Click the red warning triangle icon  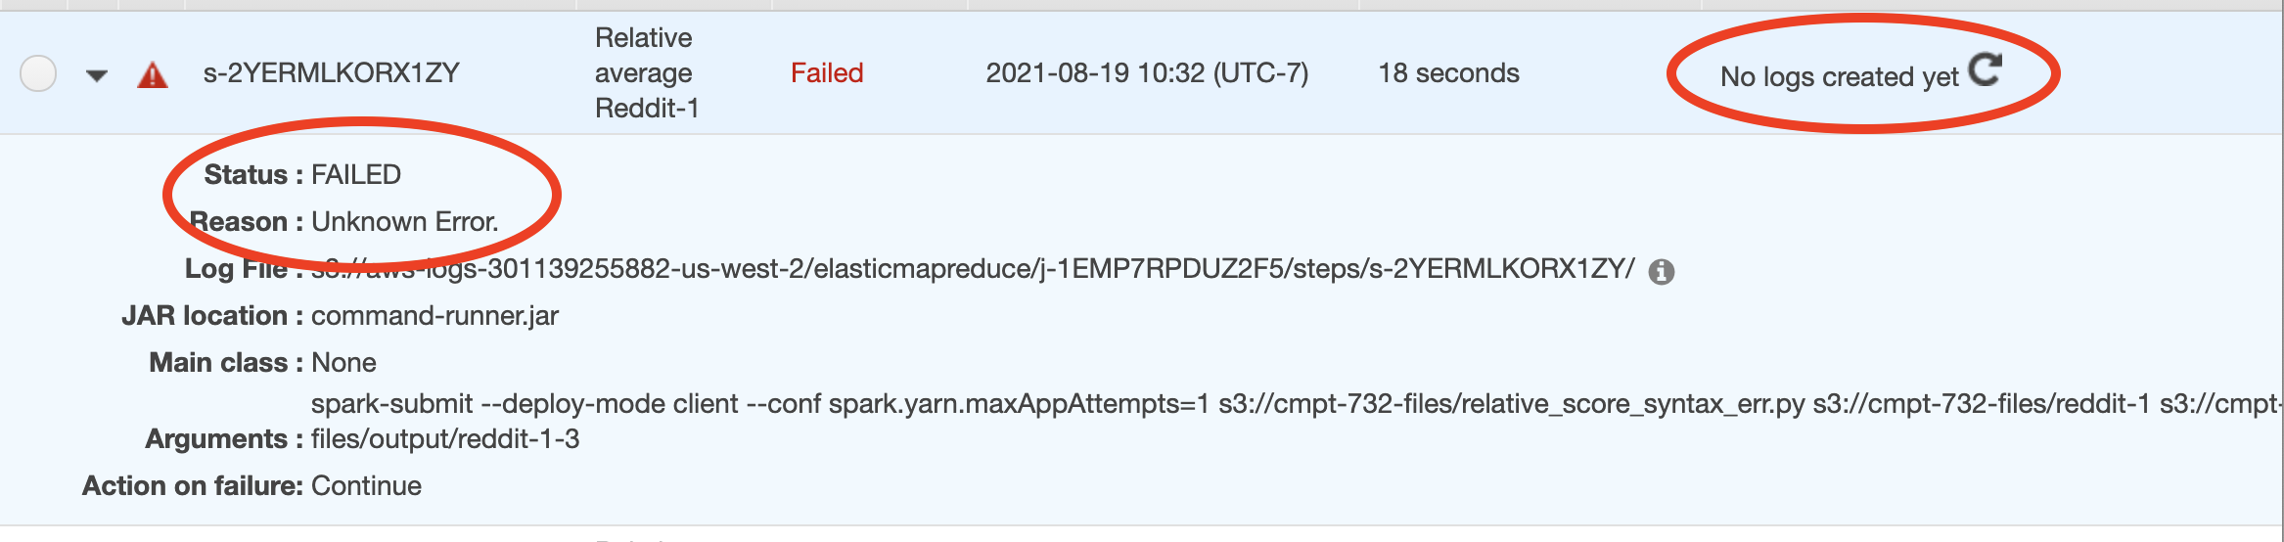(x=152, y=75)
